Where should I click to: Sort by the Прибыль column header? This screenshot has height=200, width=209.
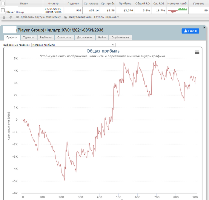pos(125,4)
